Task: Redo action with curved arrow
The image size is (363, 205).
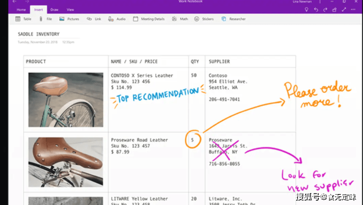Action: [325, 10]
